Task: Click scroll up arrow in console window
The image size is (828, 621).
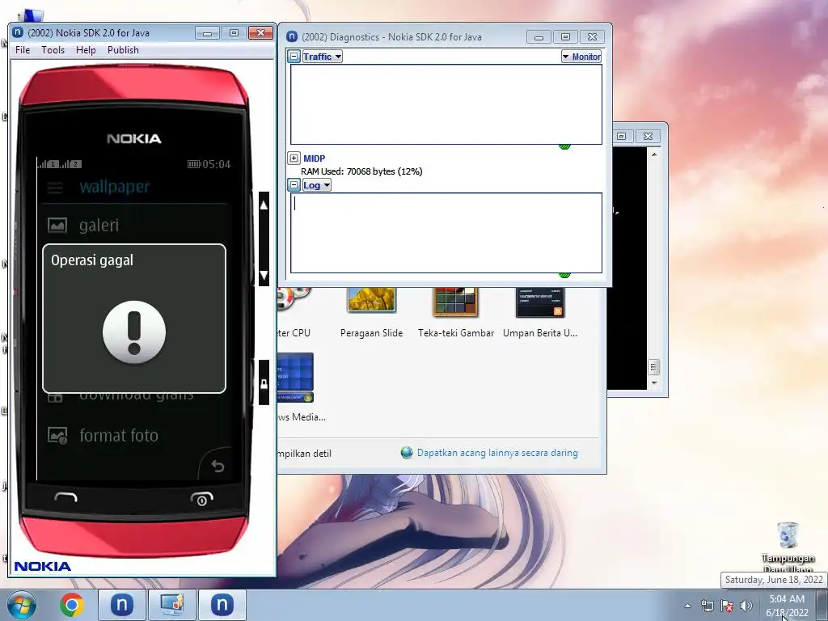Action: [x=654, y=154]
